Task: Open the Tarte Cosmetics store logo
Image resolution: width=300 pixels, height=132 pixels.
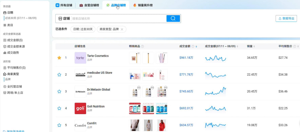Action: tap(80, 58)
